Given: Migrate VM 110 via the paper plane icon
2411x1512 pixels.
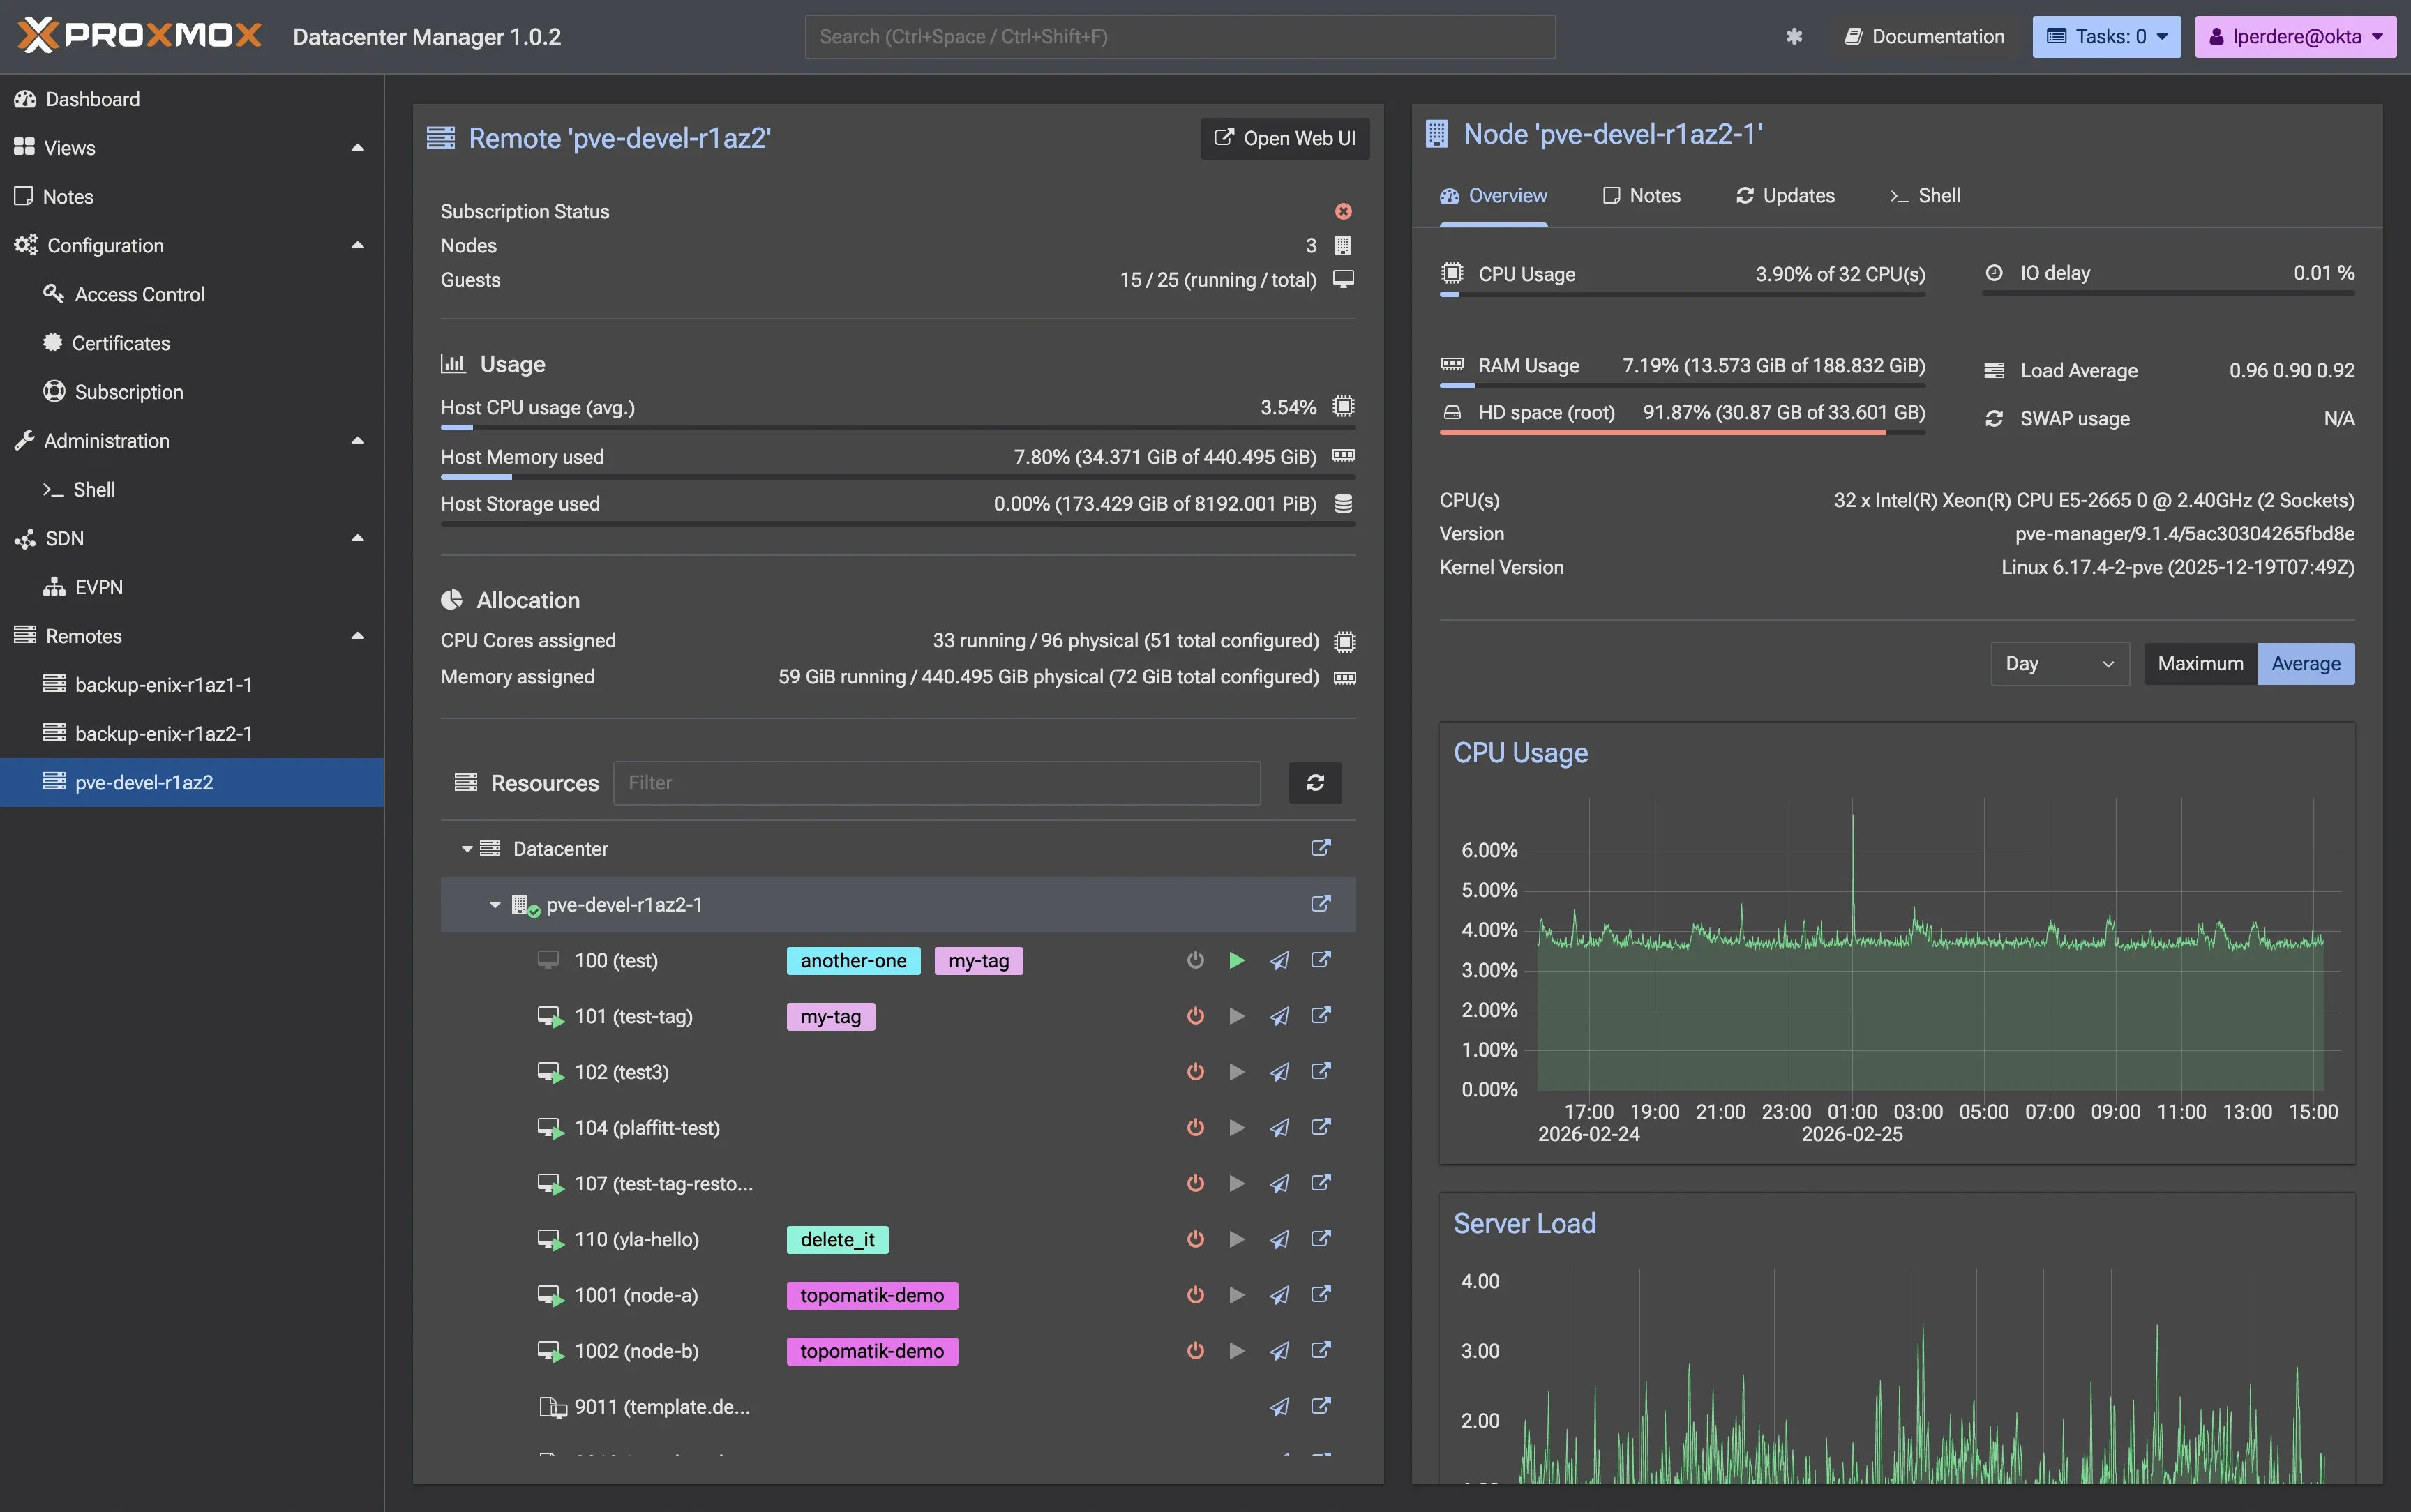Looking at the screenshot, I should pyautogui.click(x=1279, y=1239).
